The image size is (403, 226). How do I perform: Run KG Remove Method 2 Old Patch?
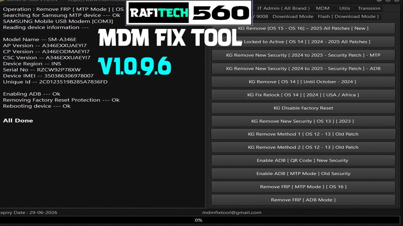point(303,147)
